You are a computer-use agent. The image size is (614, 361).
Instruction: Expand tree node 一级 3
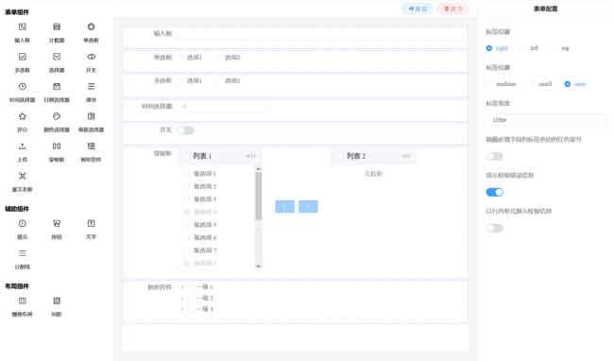[182, 309]
